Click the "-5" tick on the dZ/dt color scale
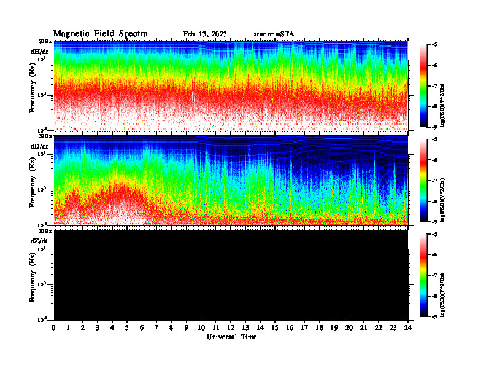 [x=434, y=234]
